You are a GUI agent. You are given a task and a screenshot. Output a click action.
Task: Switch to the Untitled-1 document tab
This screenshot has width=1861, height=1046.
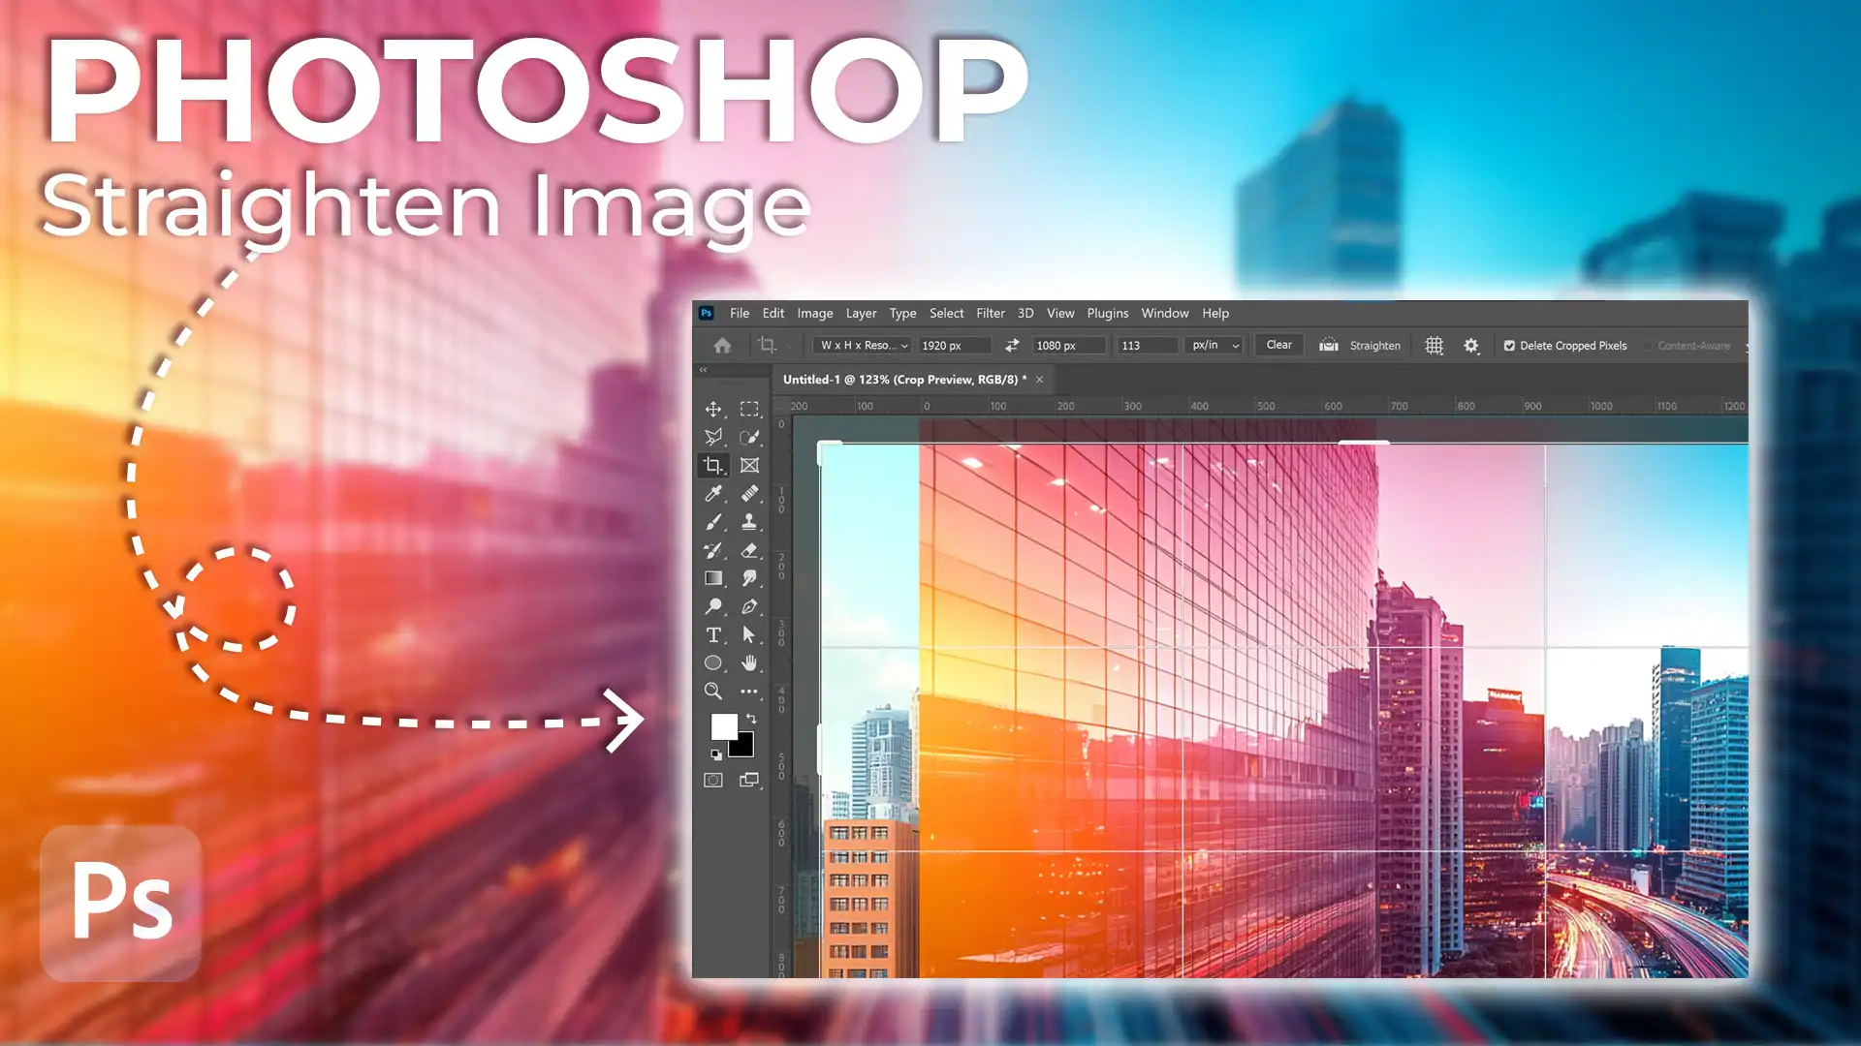pyautogui.click(x=904, y=380)
